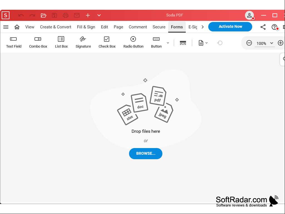Click the Soda PDF logo icon
This screenshot has width=285, height=214.
6,15
